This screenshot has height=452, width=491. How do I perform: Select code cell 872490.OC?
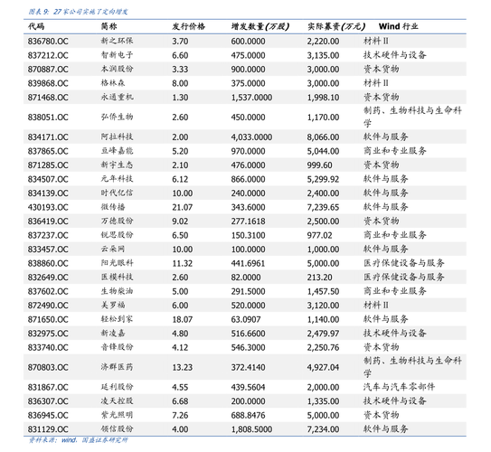48,306
